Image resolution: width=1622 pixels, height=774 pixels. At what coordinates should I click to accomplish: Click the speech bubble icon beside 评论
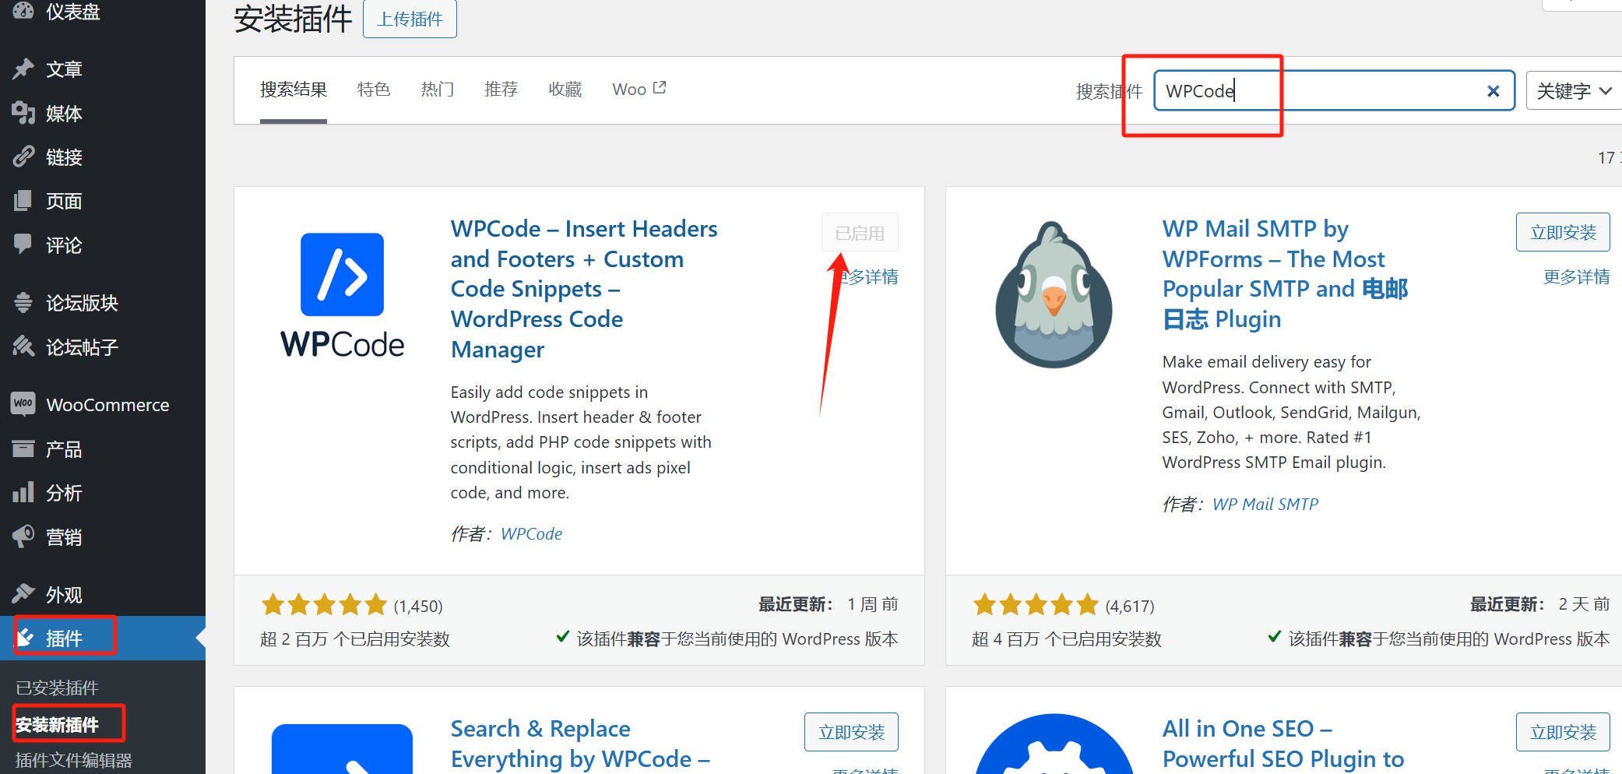click(23, 245)
